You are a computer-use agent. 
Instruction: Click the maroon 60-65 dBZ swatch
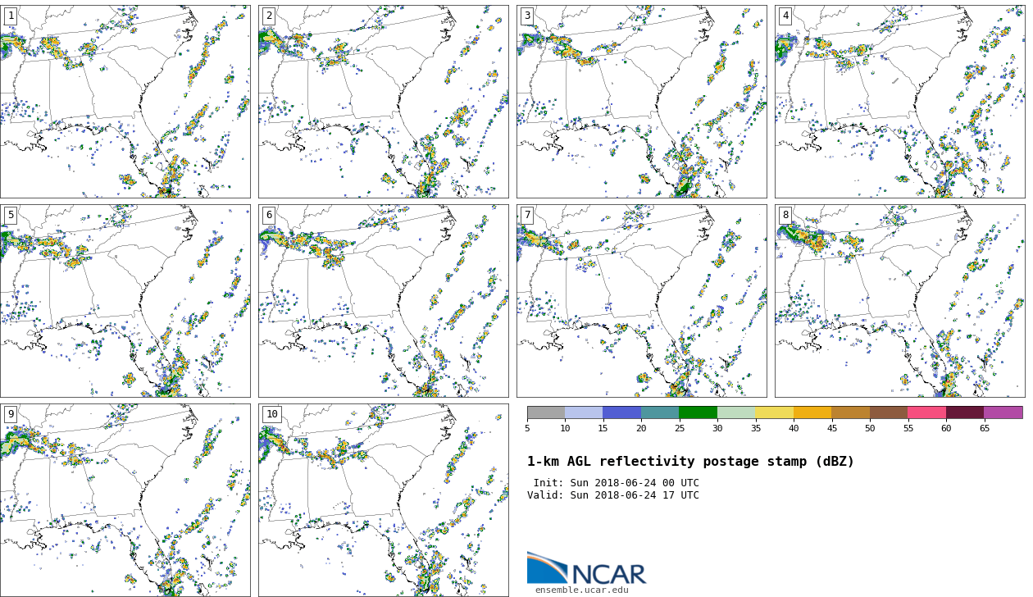[965, 412]
